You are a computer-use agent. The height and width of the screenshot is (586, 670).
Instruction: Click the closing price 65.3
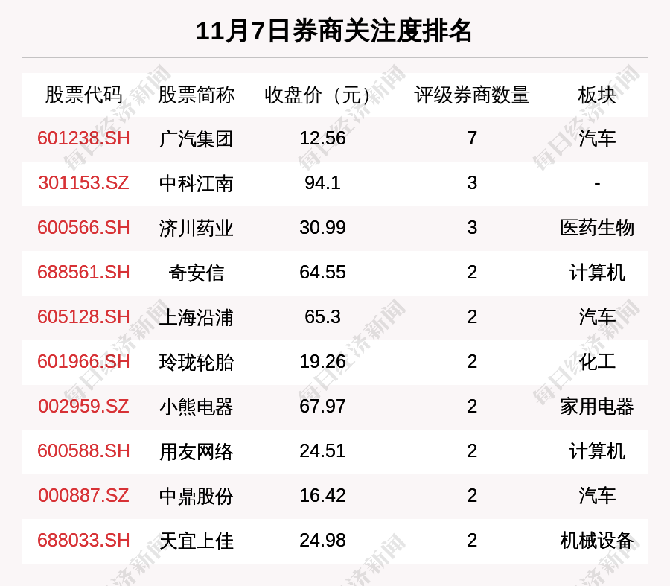322,316
